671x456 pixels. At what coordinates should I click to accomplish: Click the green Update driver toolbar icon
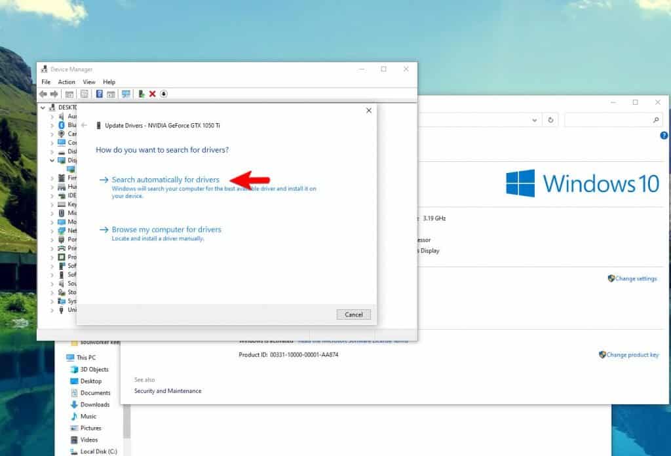pos(142,94)
